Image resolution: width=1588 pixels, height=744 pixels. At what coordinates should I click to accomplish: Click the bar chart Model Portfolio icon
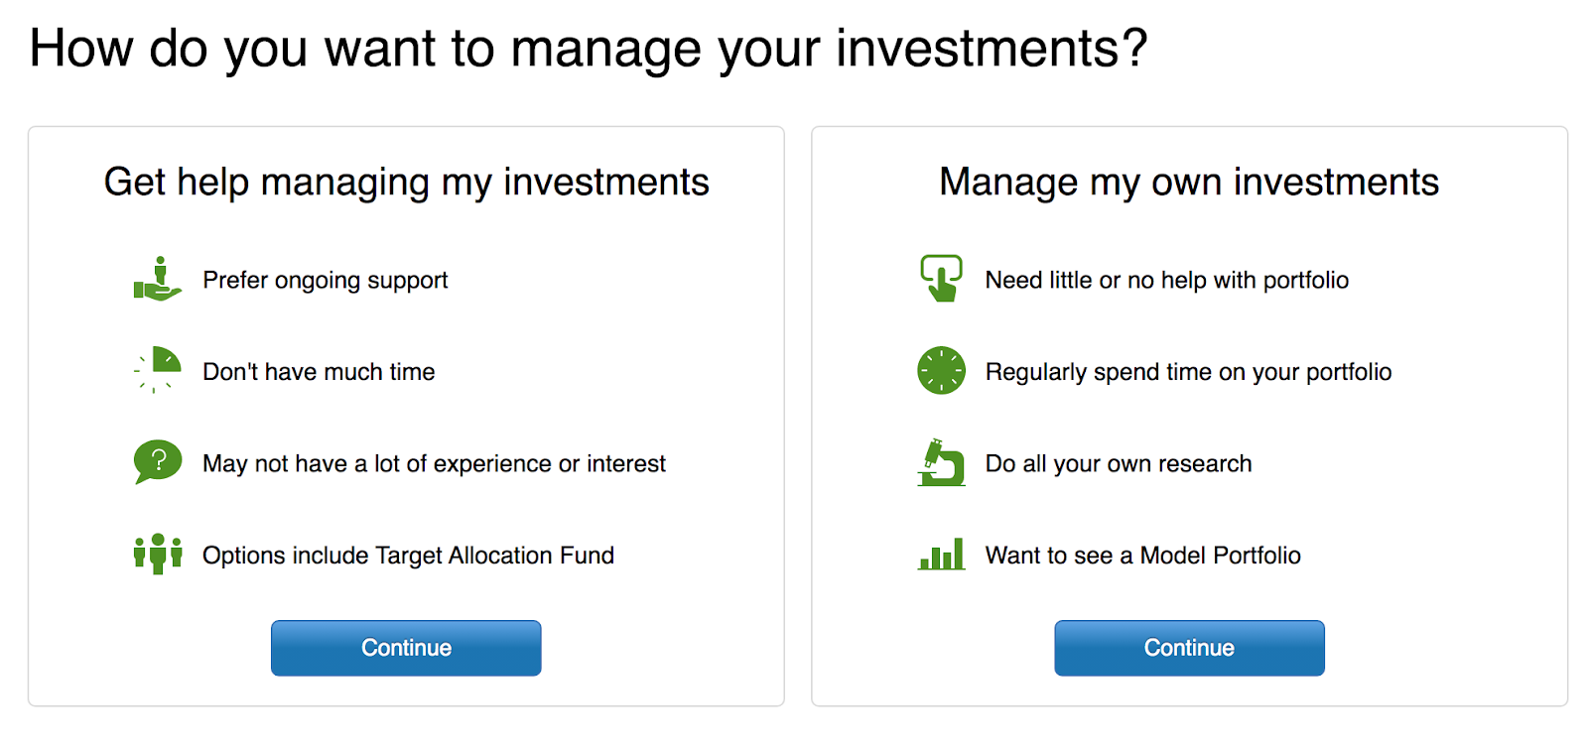941,555
